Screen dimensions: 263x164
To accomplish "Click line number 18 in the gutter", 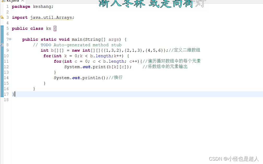I will pyautogui.click(x=6, y=100).
